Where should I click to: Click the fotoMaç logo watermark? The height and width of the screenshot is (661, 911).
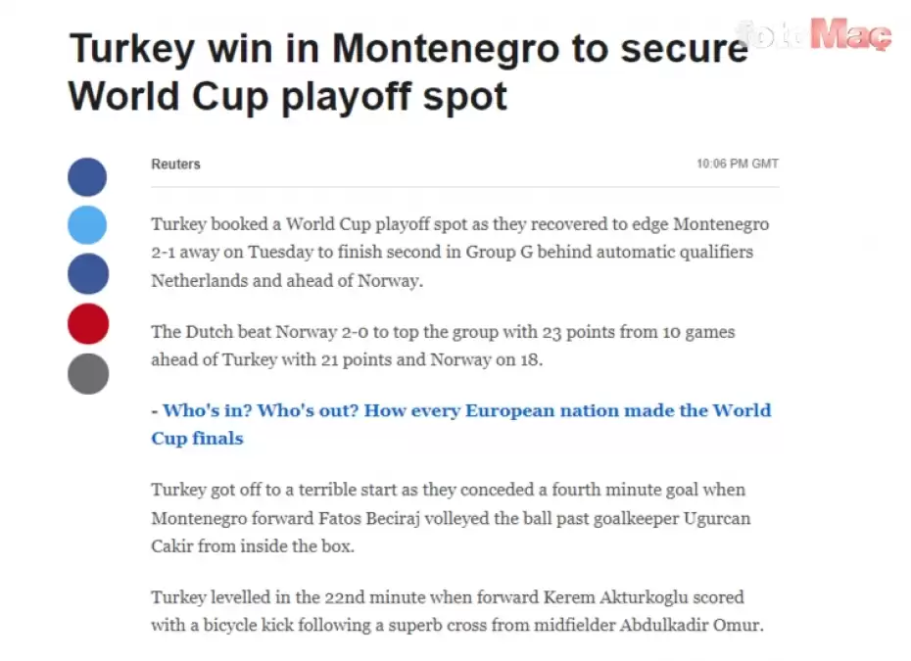point(815,36)
